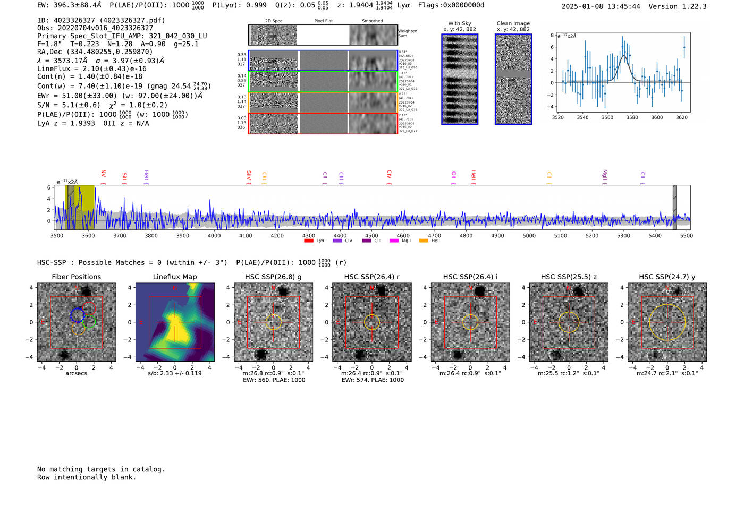Open the HSC SSP(24.7) y cutout
Viewport: 744px width, 506px height.
[667, 322]
